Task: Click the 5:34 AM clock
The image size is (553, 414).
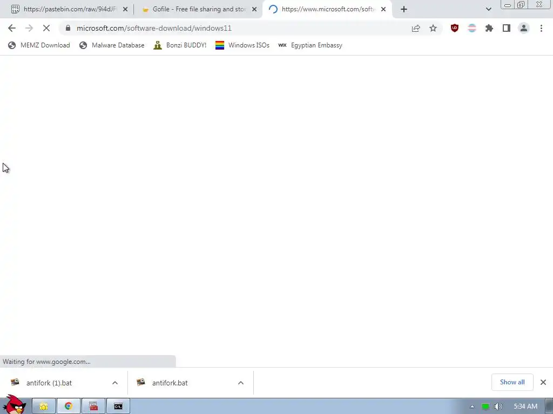Action: pyautogui.click(x=525, y=406)
